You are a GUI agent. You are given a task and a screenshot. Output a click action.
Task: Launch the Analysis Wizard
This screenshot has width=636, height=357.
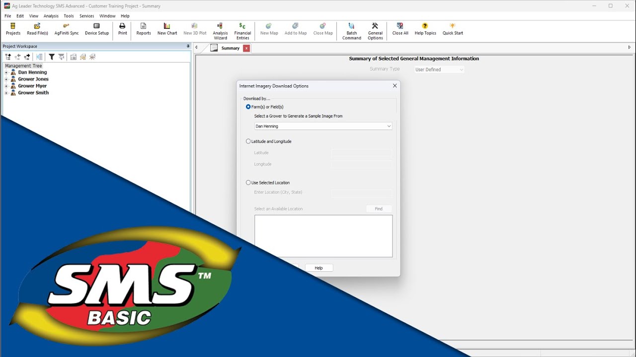pyautogui.click(x=220, y=31)
